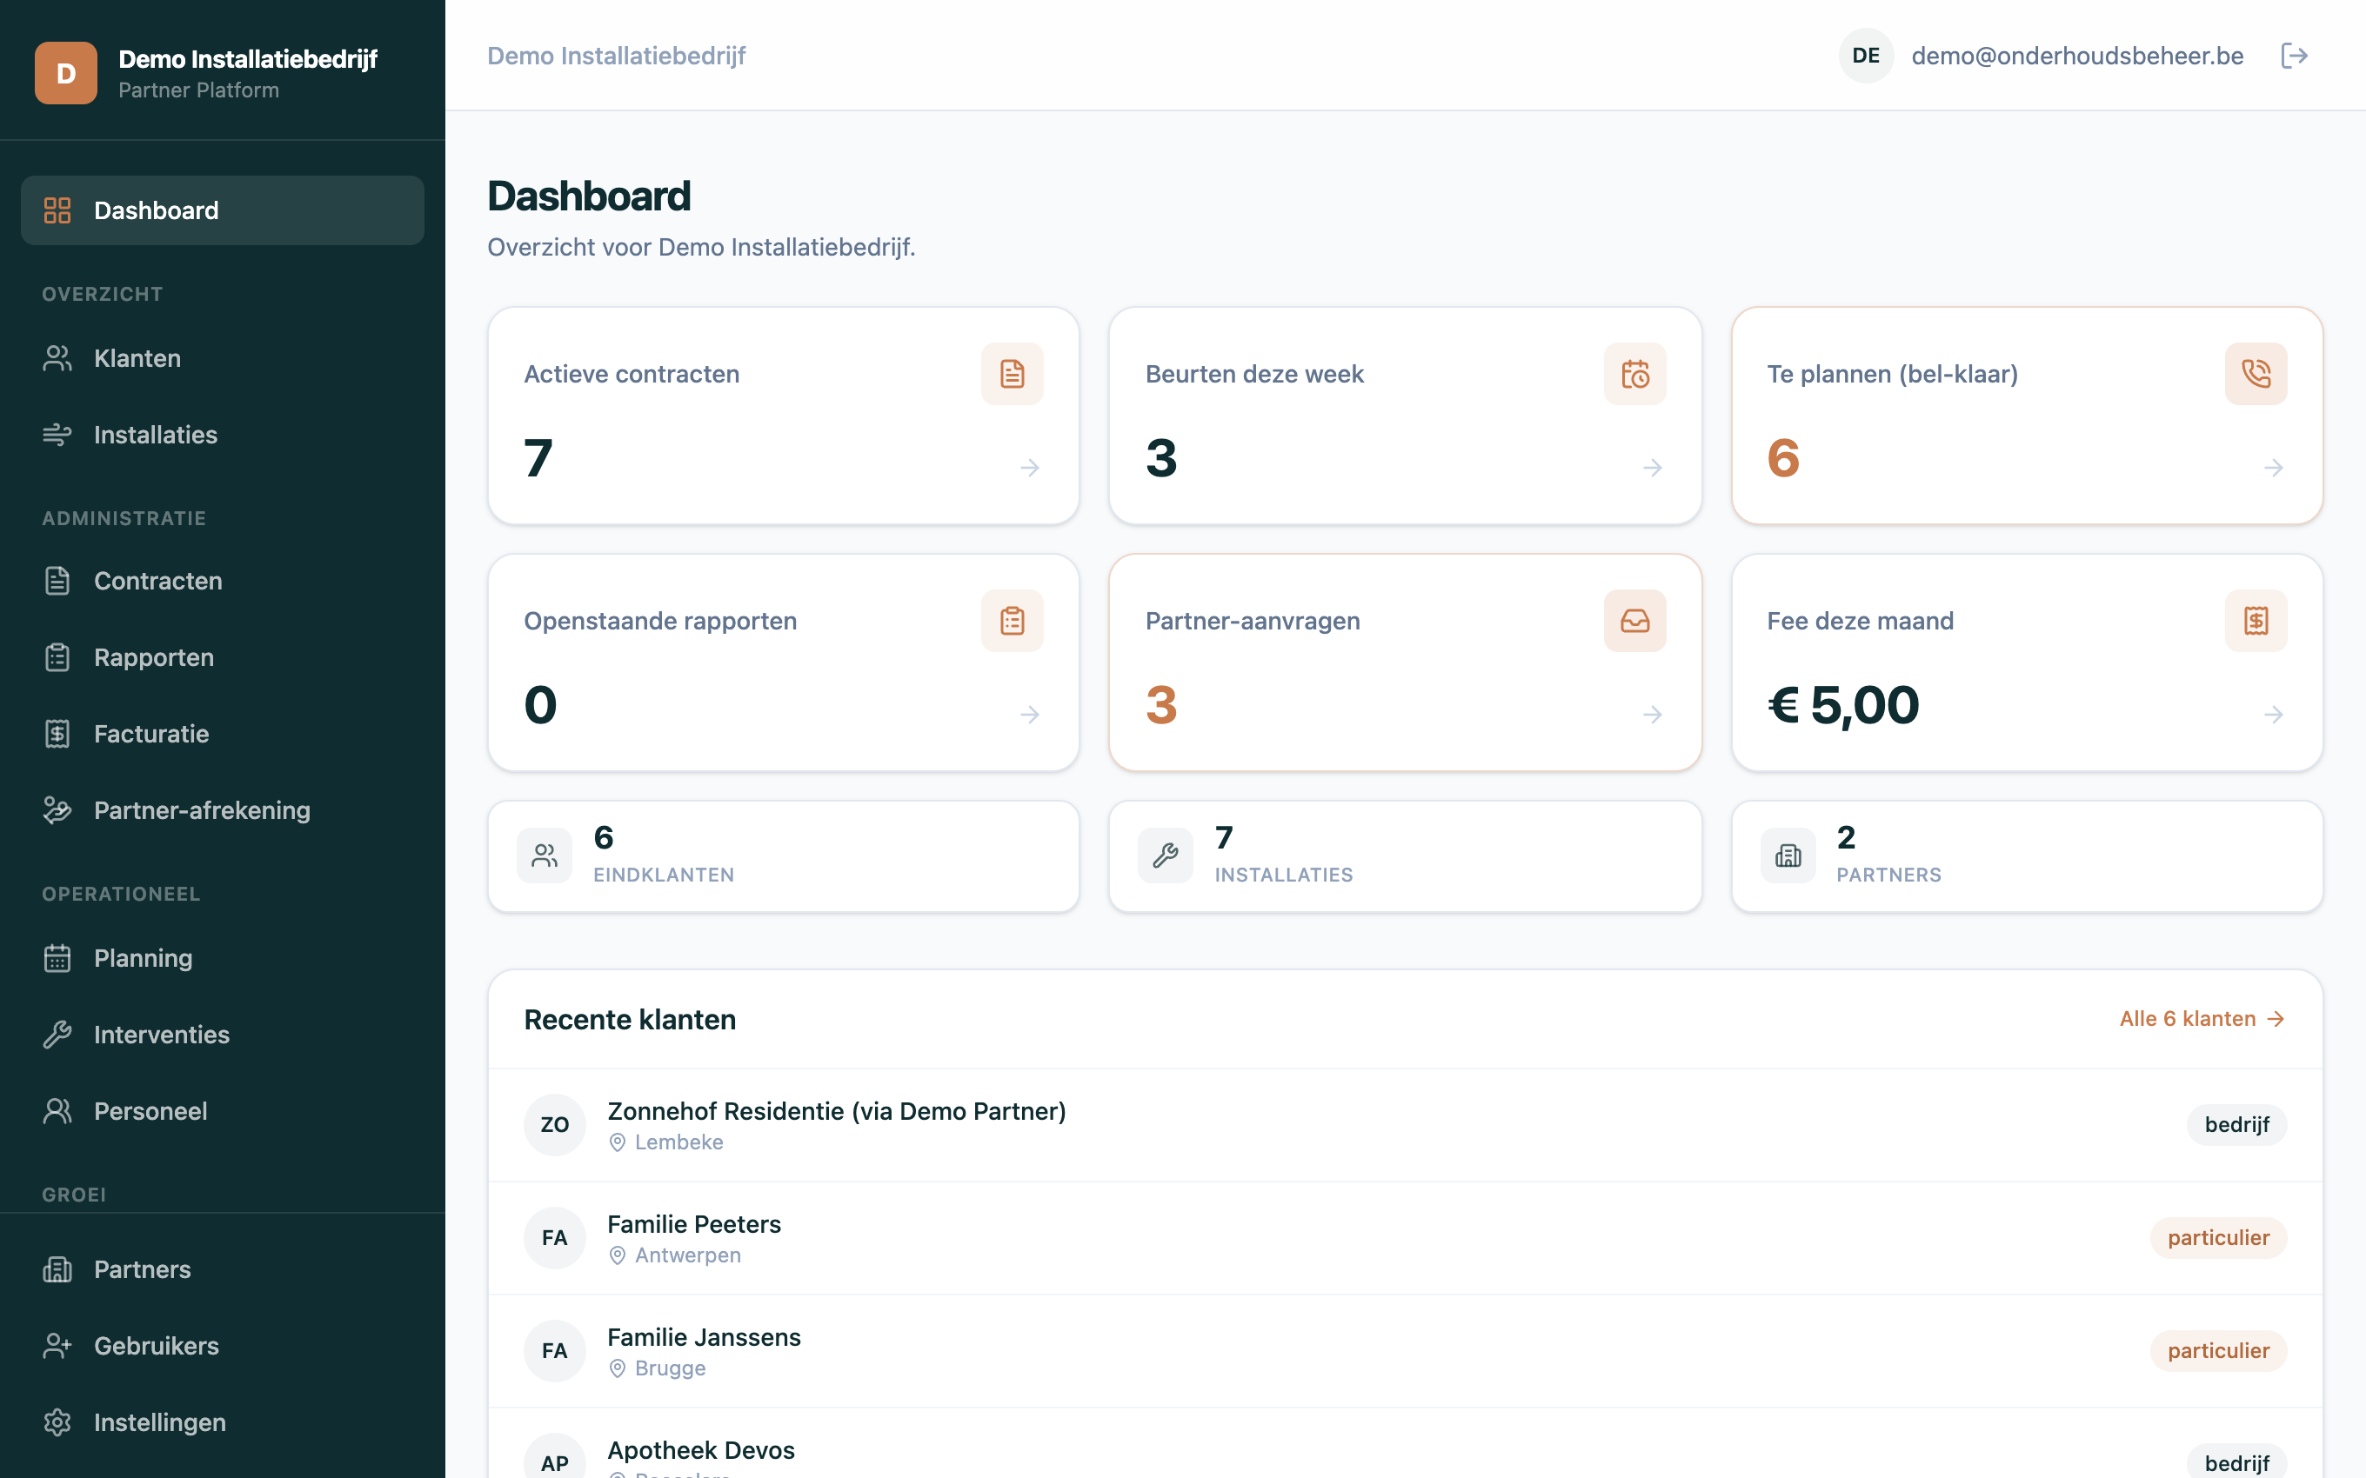This screenshot has height=1478, width=2366.
Task: Click the Alle 6 klanten link
Action: [2202, 1019]
